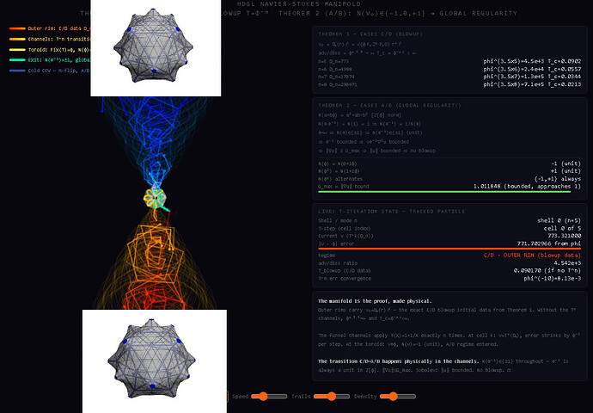The height and width of the screenshot is (413, 593).
Task: Click the 'THEOREM 1 – CASES C/D (BLOWUP)' heading
Action: (x=370, y=34)
